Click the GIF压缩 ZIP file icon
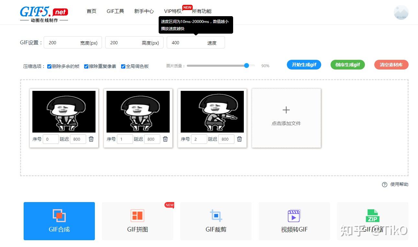 click(x=372, y=216)
